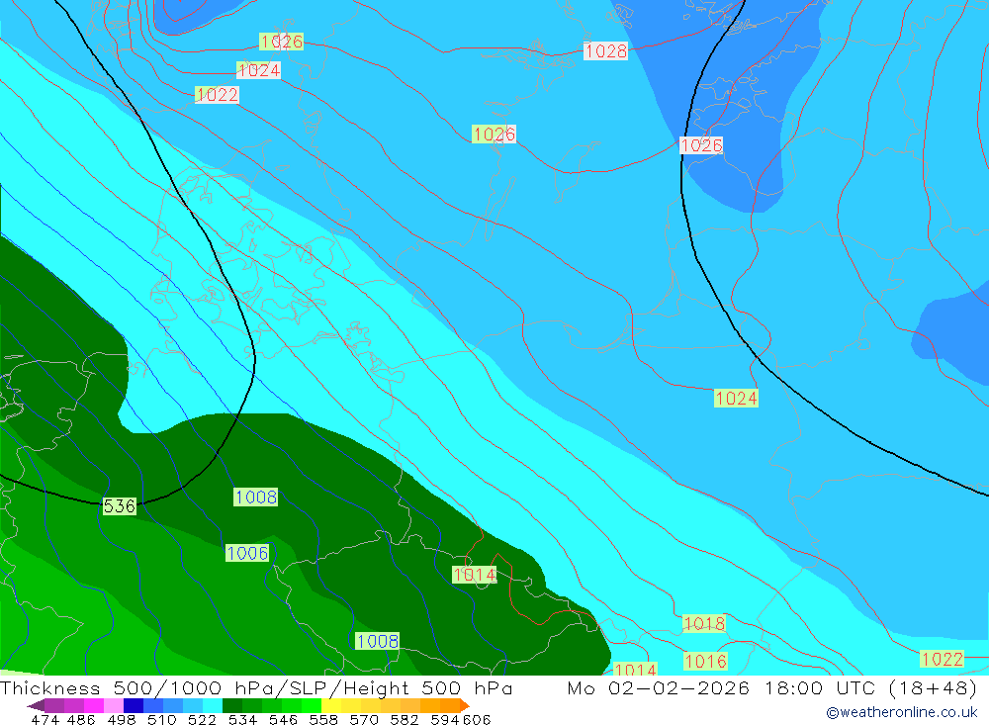Select the 558 legend value
The height and width of the screenshot is (725, 989).
coord(323,719)
